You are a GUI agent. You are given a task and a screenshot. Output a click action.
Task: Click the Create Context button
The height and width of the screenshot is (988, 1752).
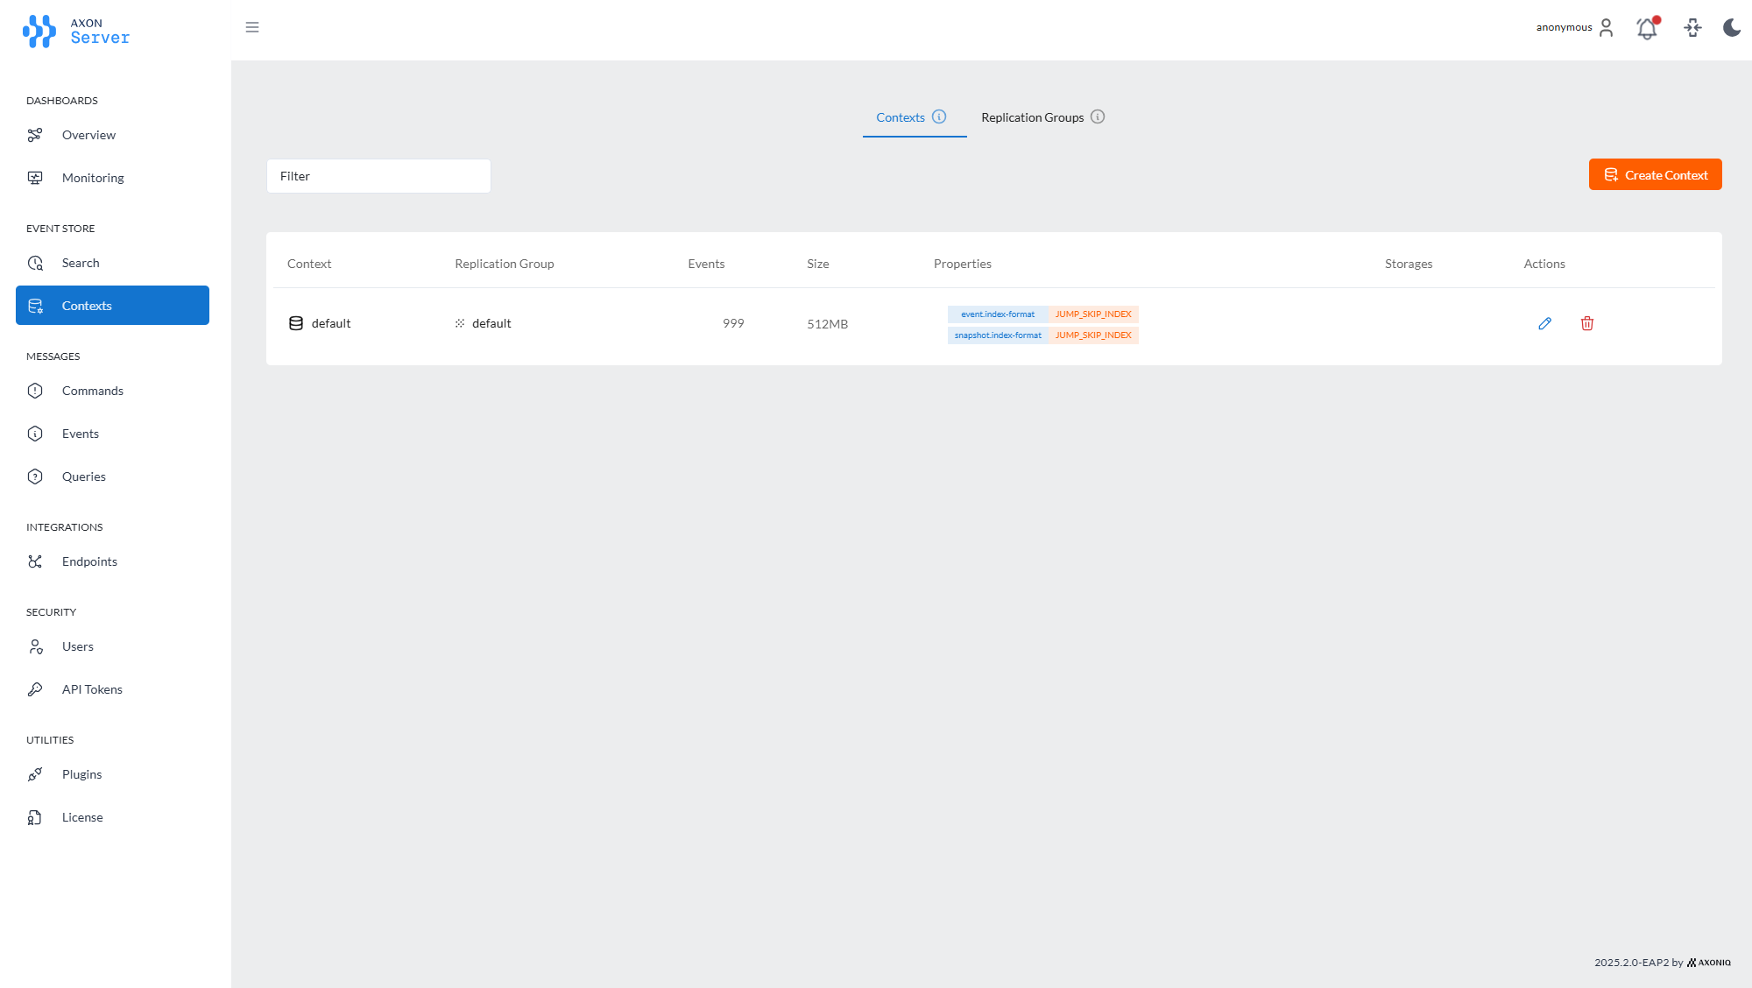[x=1654, y=174]
